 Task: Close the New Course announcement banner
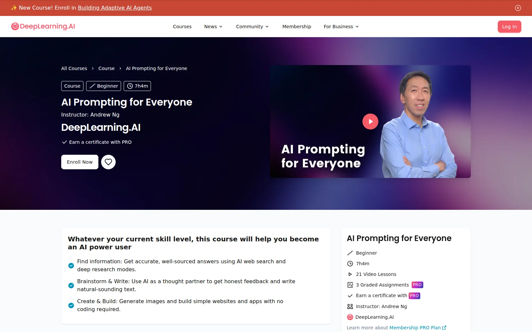pyautogui.click(x=518, y=8)
